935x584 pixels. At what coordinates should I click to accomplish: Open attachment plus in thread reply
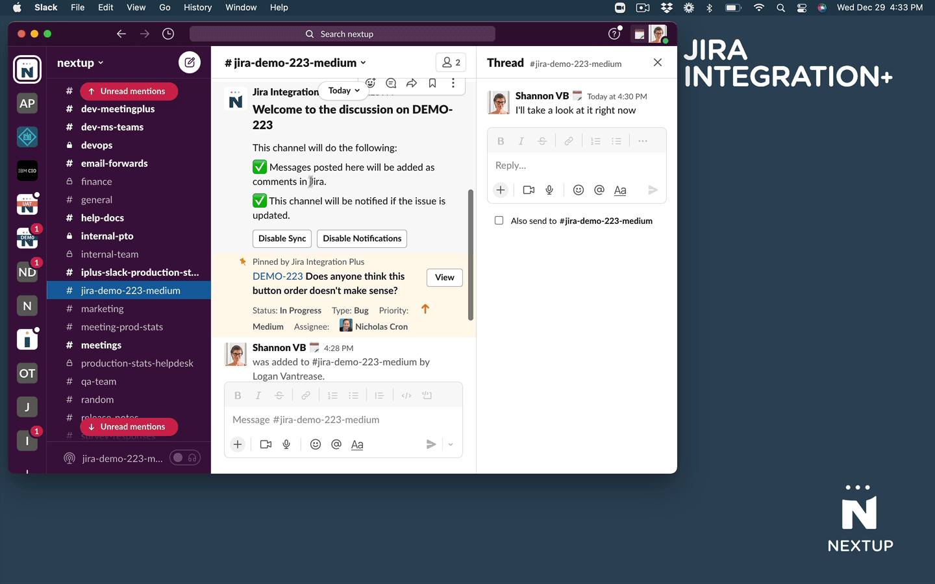(501, 190)
